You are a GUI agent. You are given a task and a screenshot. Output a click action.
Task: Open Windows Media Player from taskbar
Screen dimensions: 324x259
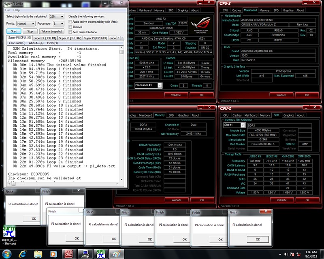(x=53, y=254)
